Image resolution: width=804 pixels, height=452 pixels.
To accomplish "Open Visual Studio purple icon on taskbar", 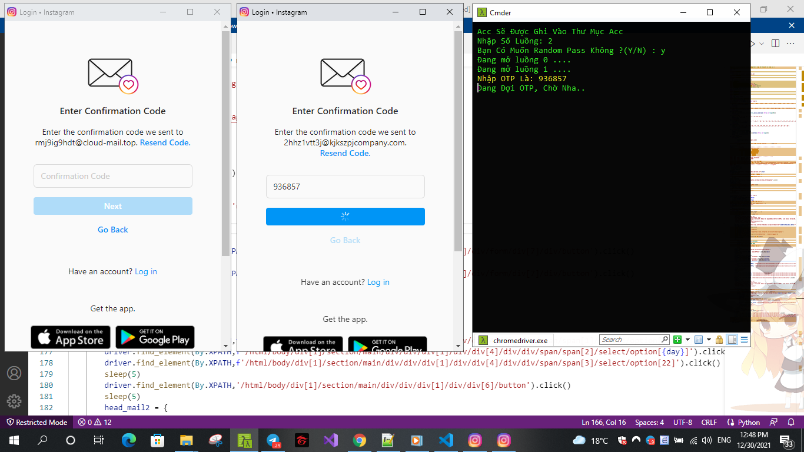I will [330, 440].
